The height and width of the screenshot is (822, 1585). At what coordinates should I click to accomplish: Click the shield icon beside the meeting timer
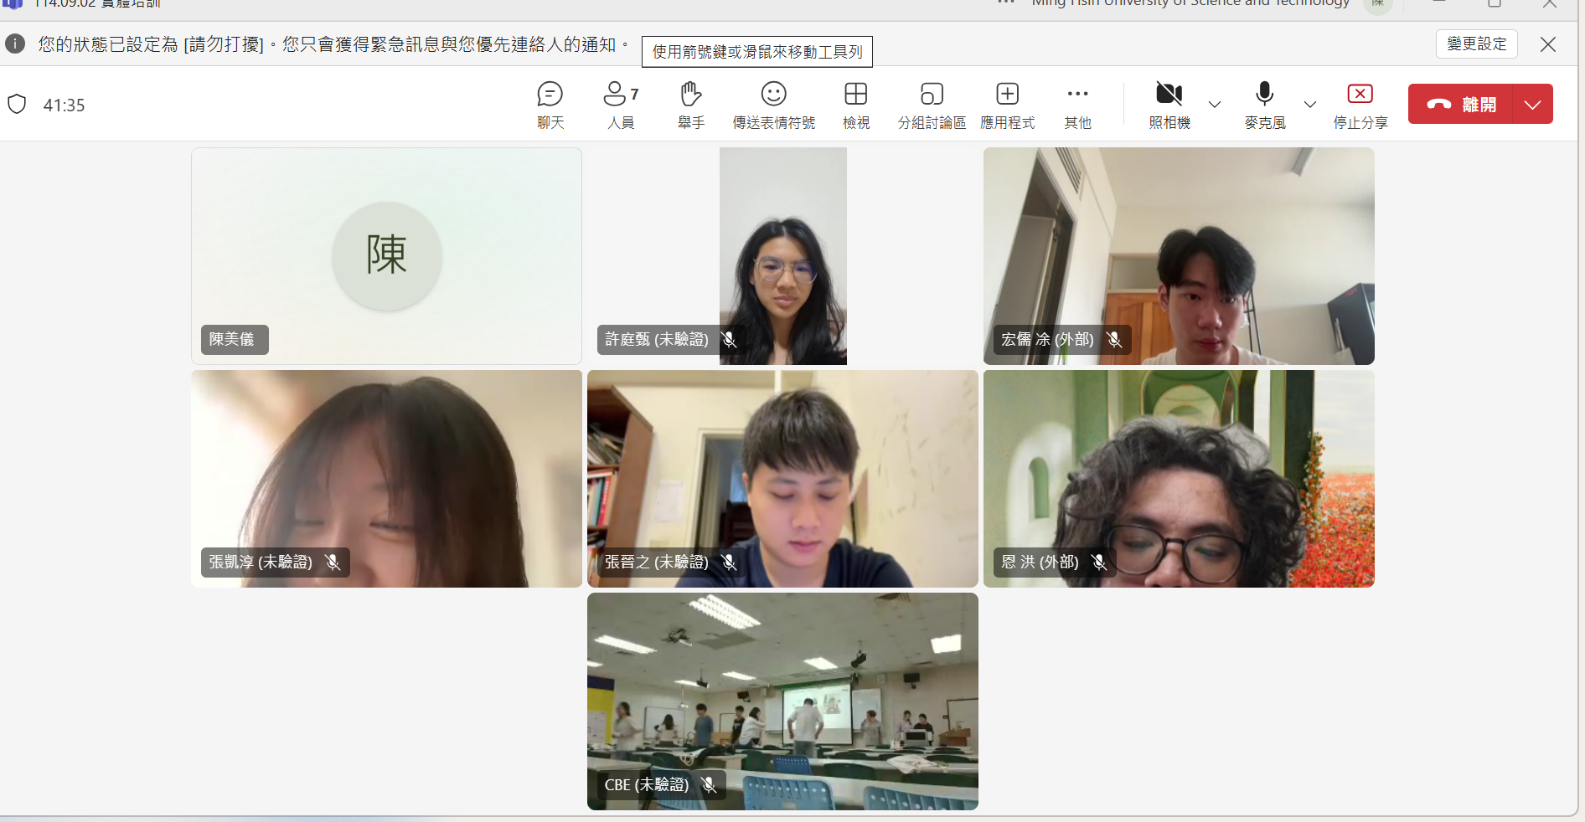pos(17,105)
